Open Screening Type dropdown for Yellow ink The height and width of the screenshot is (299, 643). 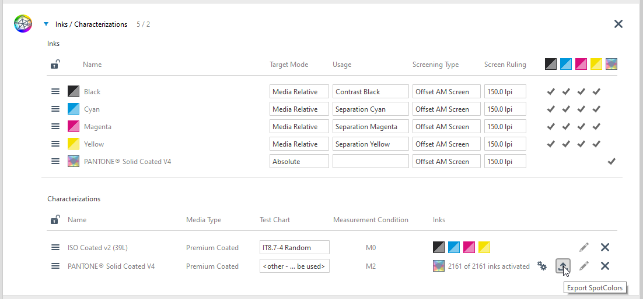[x=446, y=144]
